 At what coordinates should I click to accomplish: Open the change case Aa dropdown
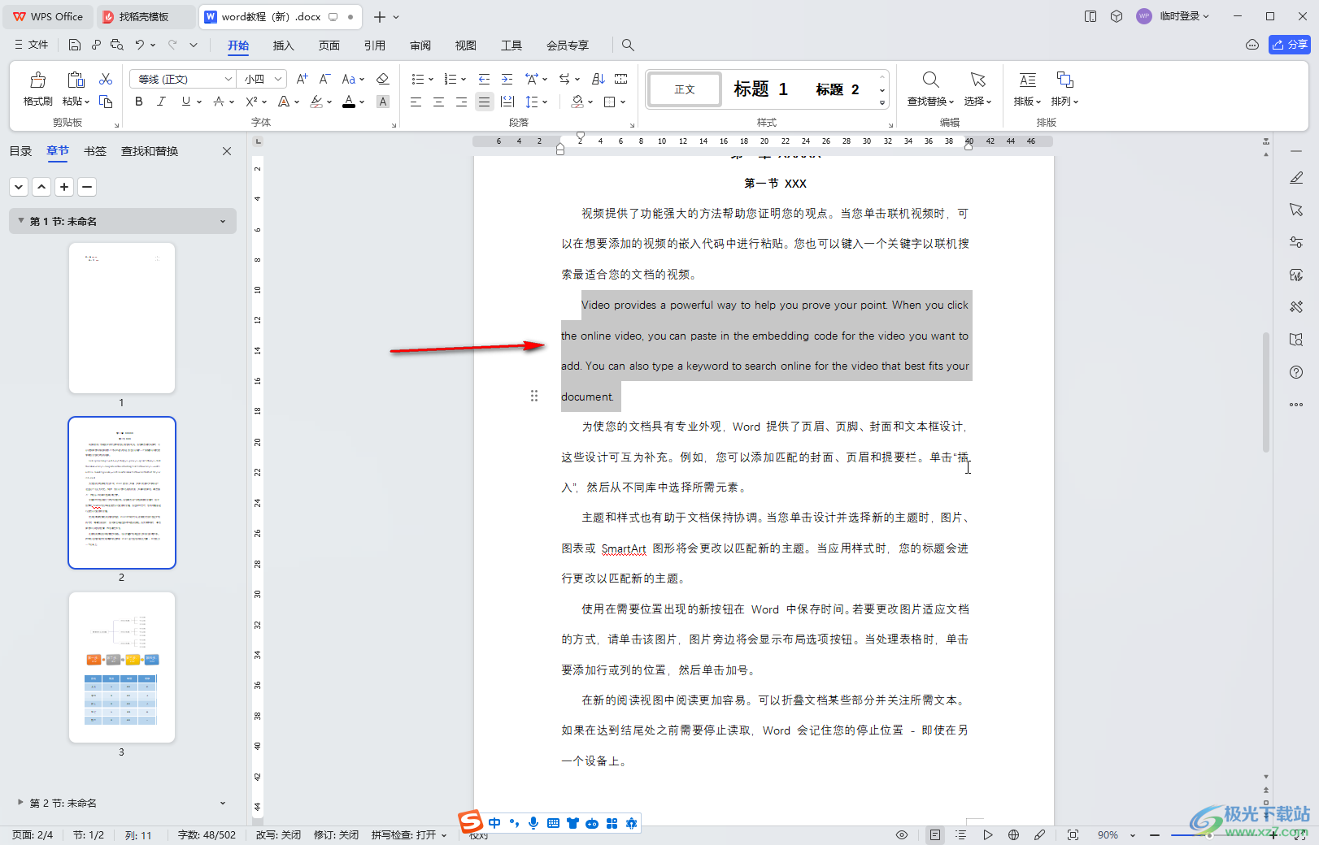tap(353, 79)
